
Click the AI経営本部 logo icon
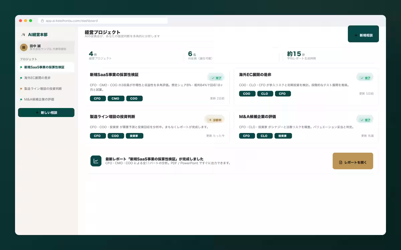23,34
